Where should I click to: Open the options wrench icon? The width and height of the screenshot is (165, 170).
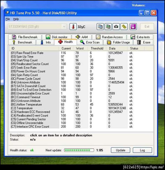(x=124, y=27)
